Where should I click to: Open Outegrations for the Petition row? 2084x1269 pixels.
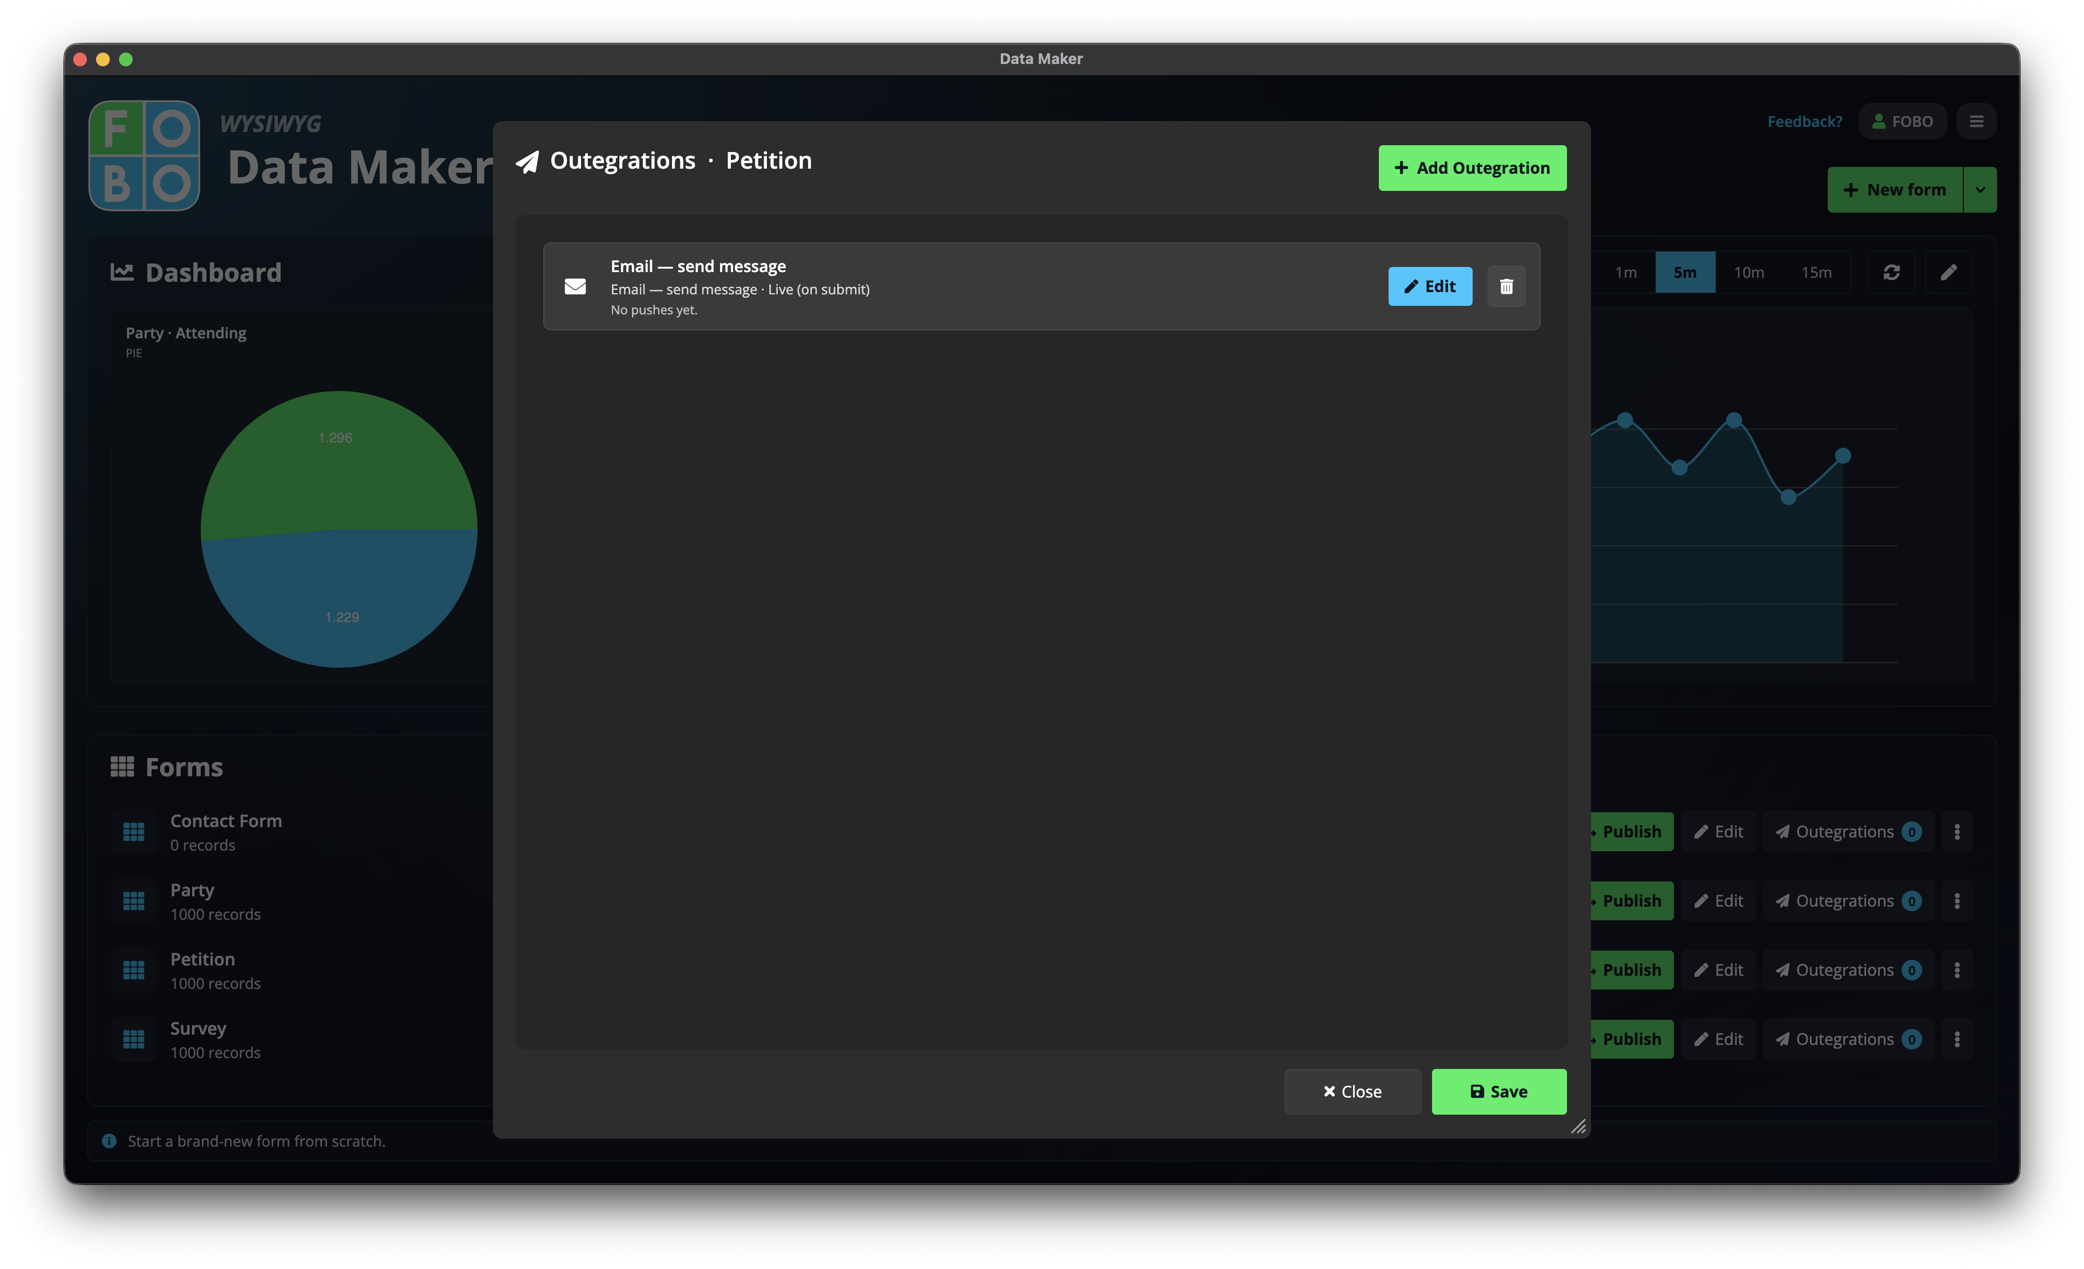(x=1848, y=971)
